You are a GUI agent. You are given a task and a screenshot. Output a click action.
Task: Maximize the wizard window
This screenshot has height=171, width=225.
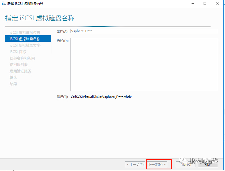tap(205, 3)
